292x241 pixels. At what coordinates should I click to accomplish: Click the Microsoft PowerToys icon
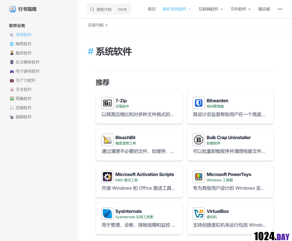coord(199,177)
